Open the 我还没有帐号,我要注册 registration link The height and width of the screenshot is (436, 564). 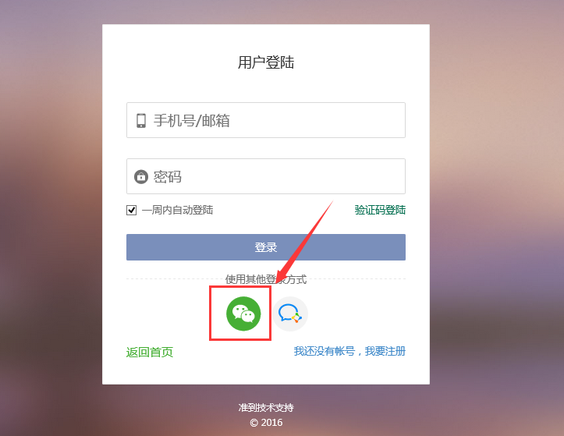click(x=349, y=351)
